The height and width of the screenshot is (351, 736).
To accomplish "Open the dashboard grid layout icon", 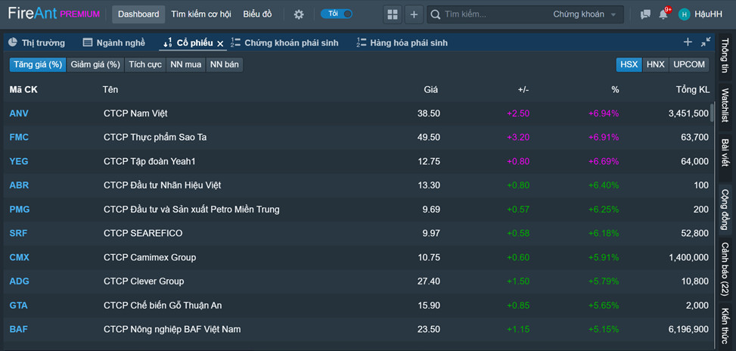I will click(392, 14).
